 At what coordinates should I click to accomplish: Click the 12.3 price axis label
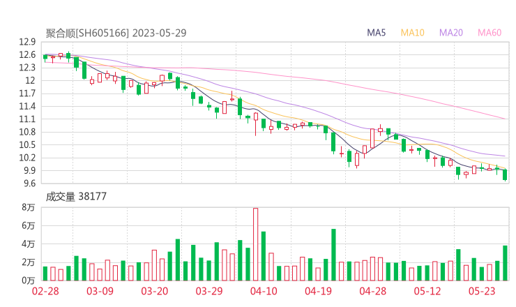coord(27,68)
